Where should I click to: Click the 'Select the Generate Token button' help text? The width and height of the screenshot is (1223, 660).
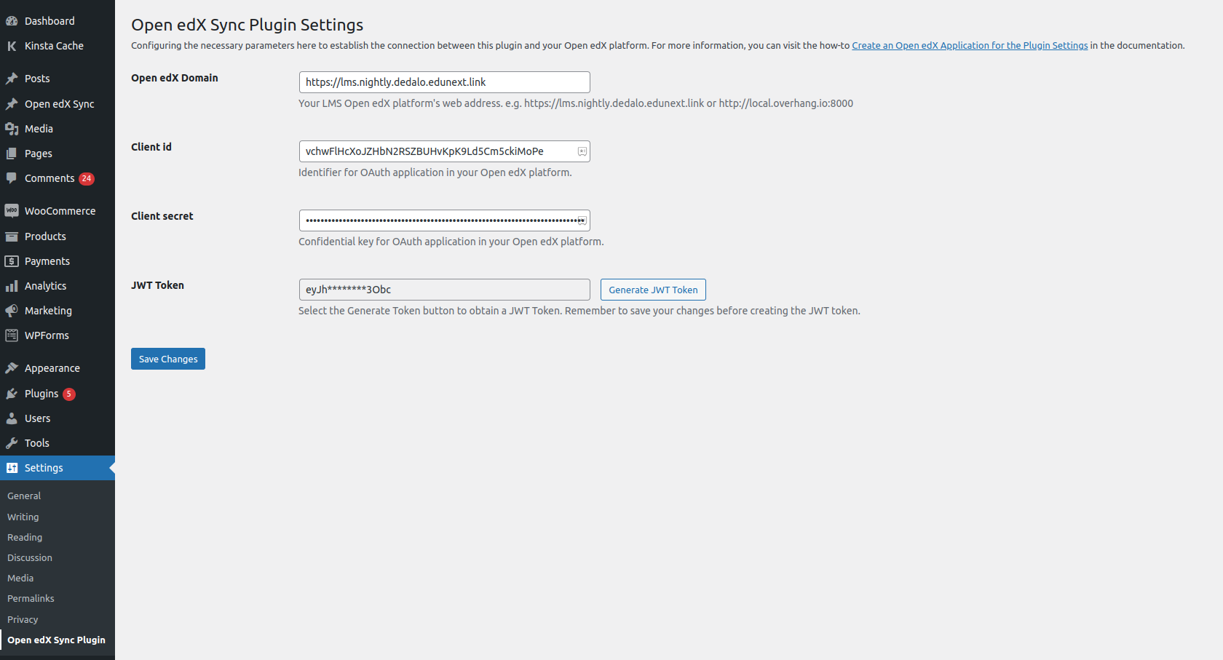pos(579,311)
